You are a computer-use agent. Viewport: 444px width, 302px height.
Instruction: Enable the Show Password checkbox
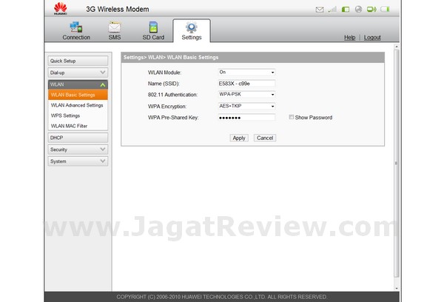[292, 117]
